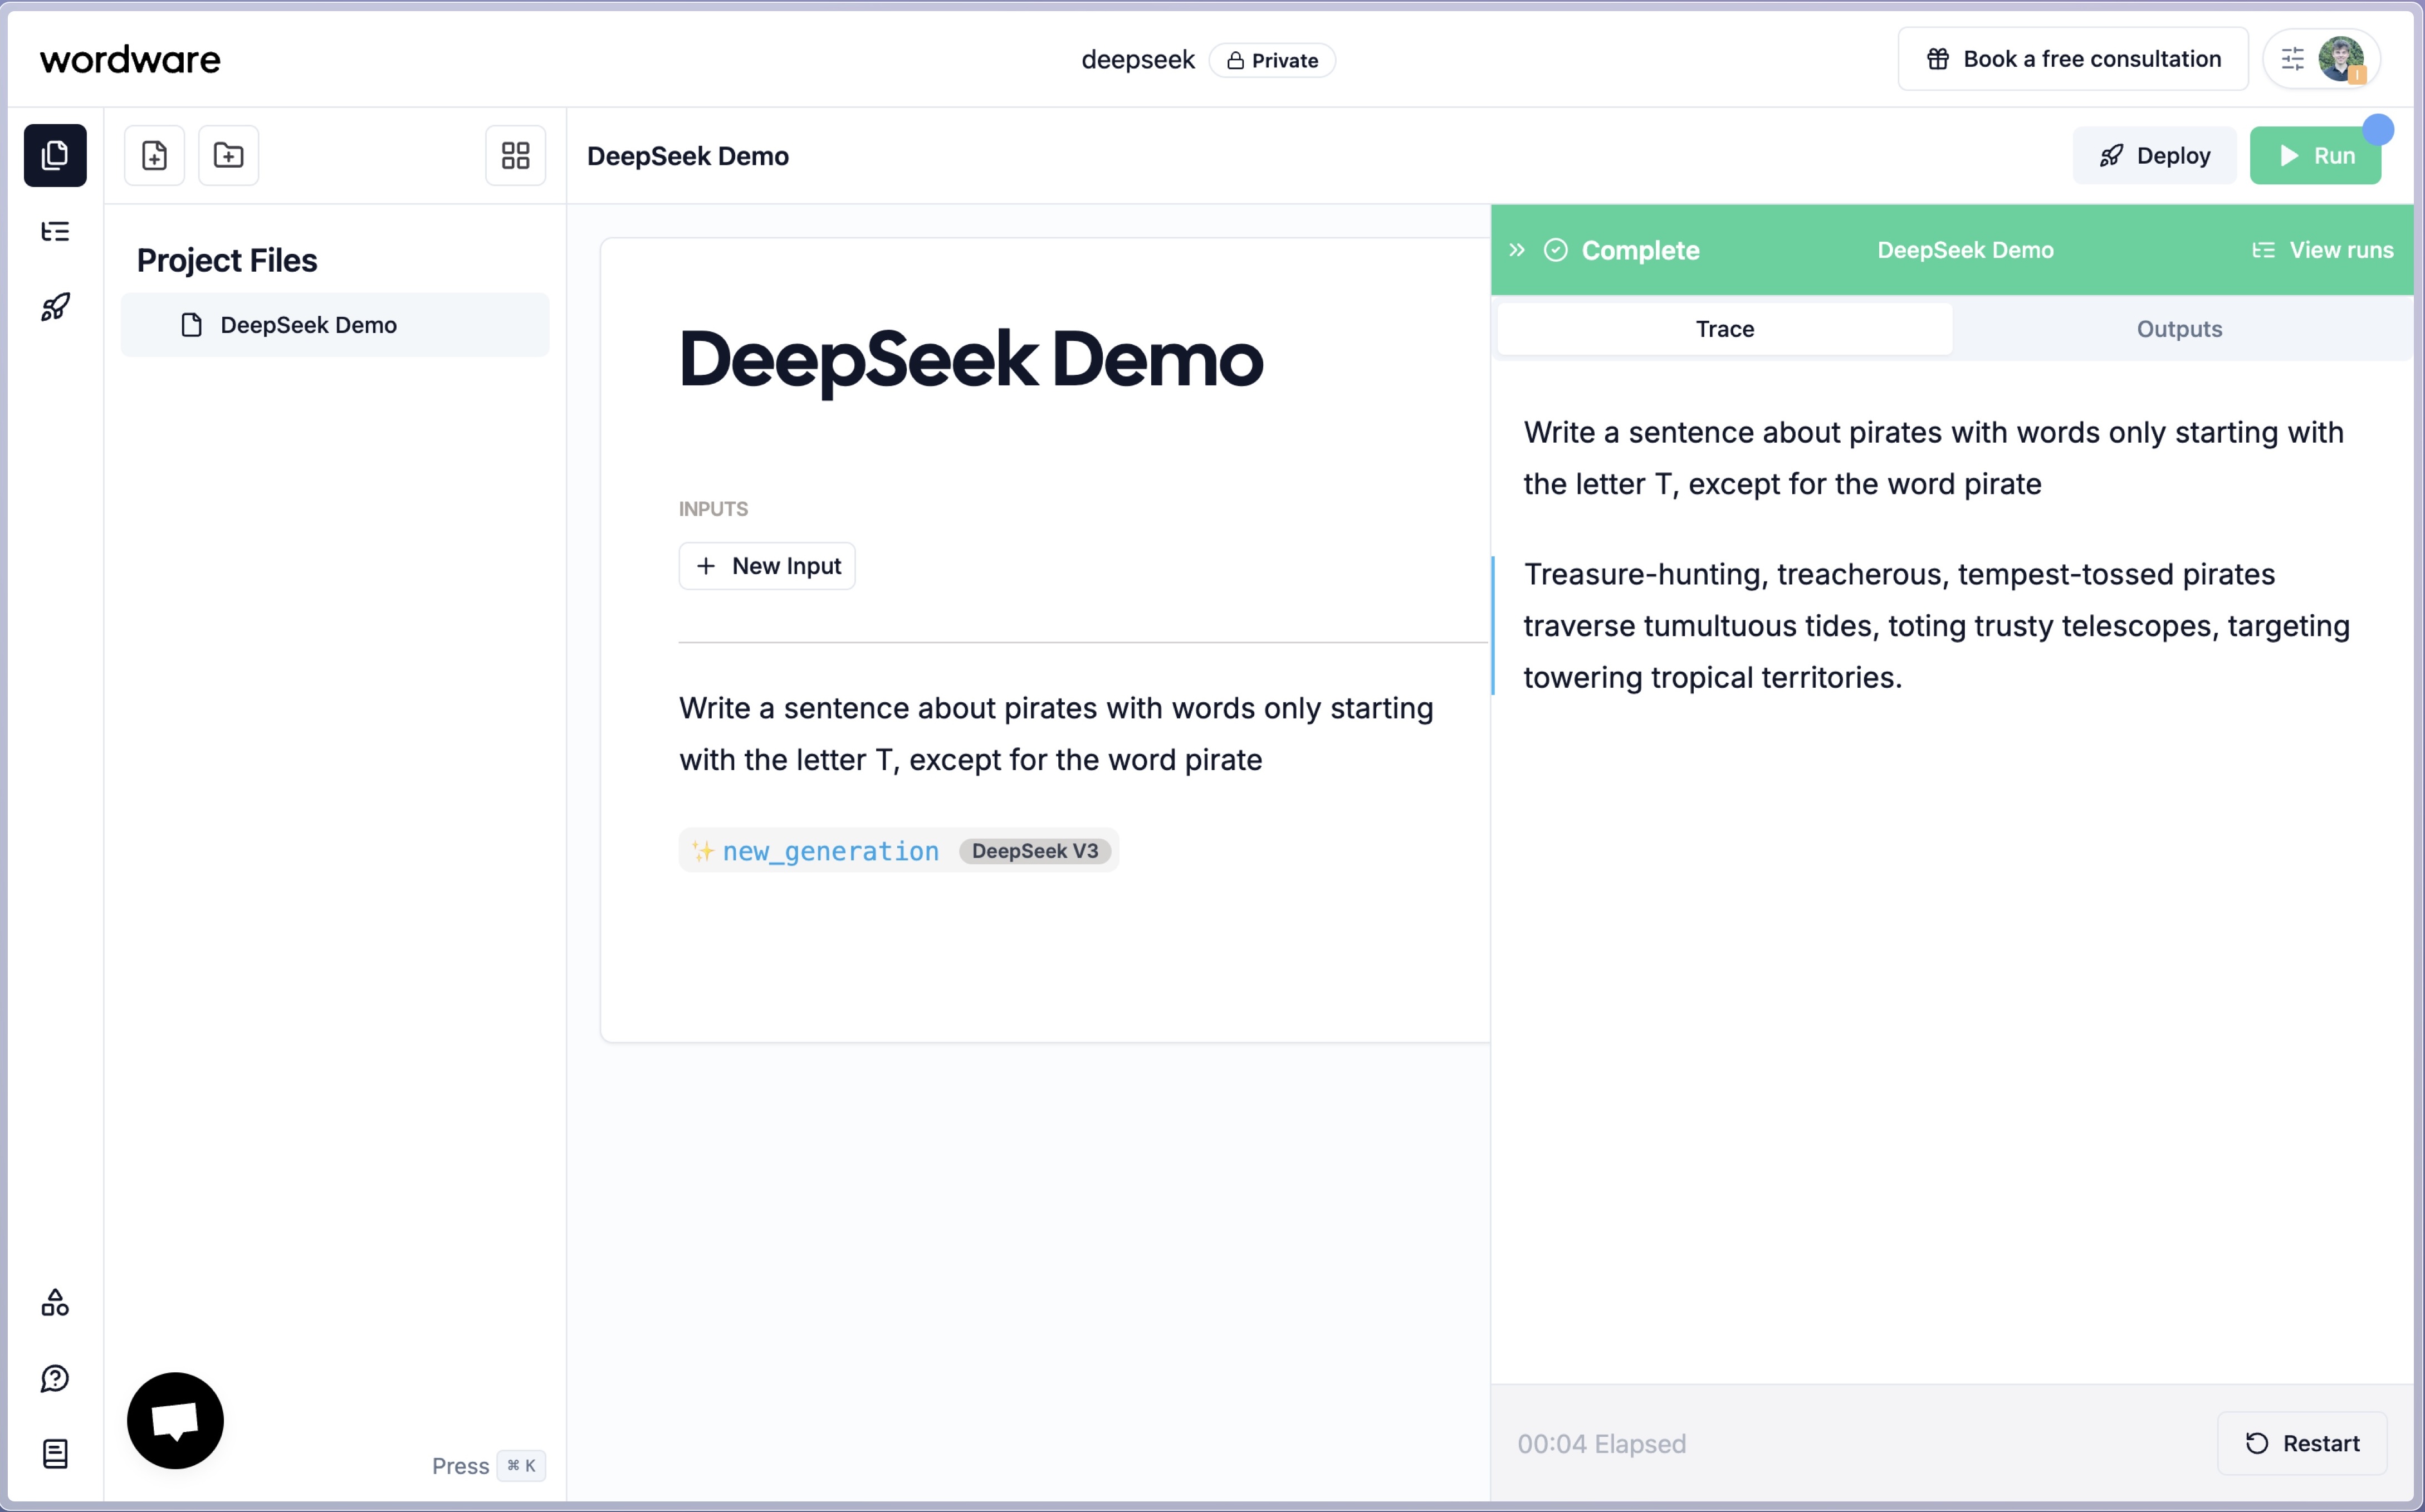Open the project files sidebar icon
This screenshot has height=1512, width=2425.
tap(55, 156)
